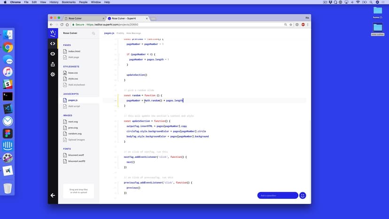
Task: Click Prettify above the code editor
Action: (120, 33)
